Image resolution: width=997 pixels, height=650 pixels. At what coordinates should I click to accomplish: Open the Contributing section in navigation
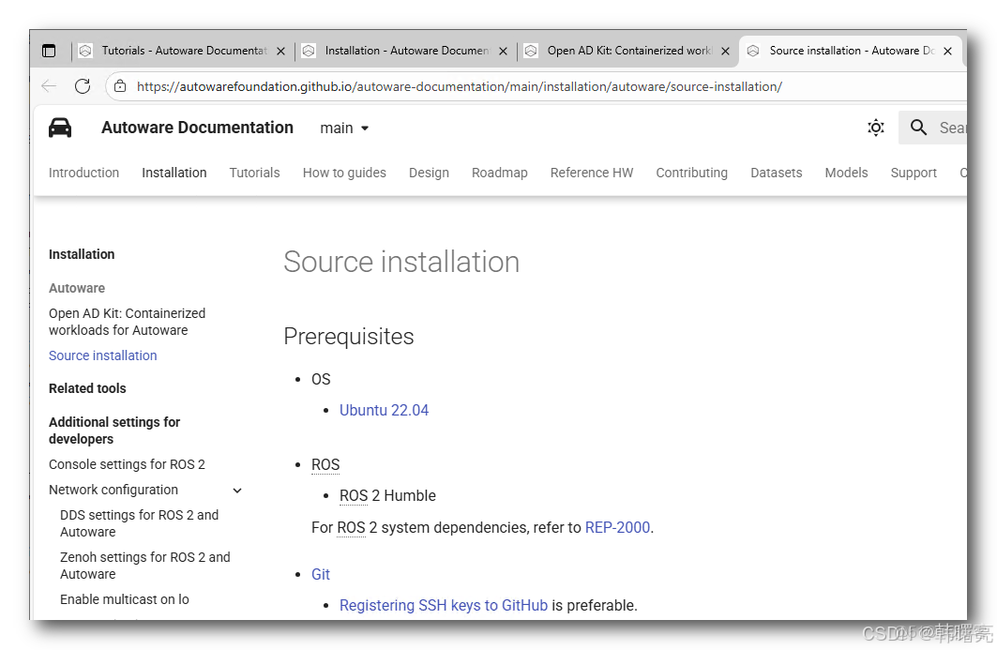pos(691,173)
